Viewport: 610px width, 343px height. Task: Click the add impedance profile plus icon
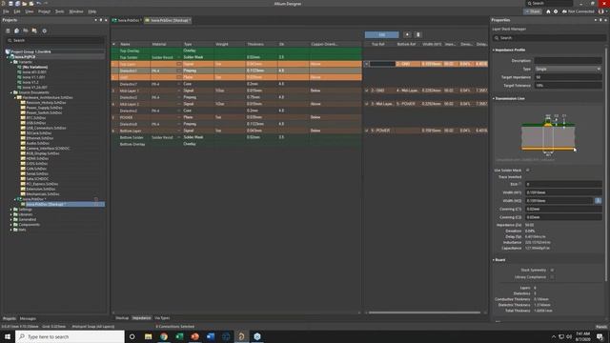[407, 34]
